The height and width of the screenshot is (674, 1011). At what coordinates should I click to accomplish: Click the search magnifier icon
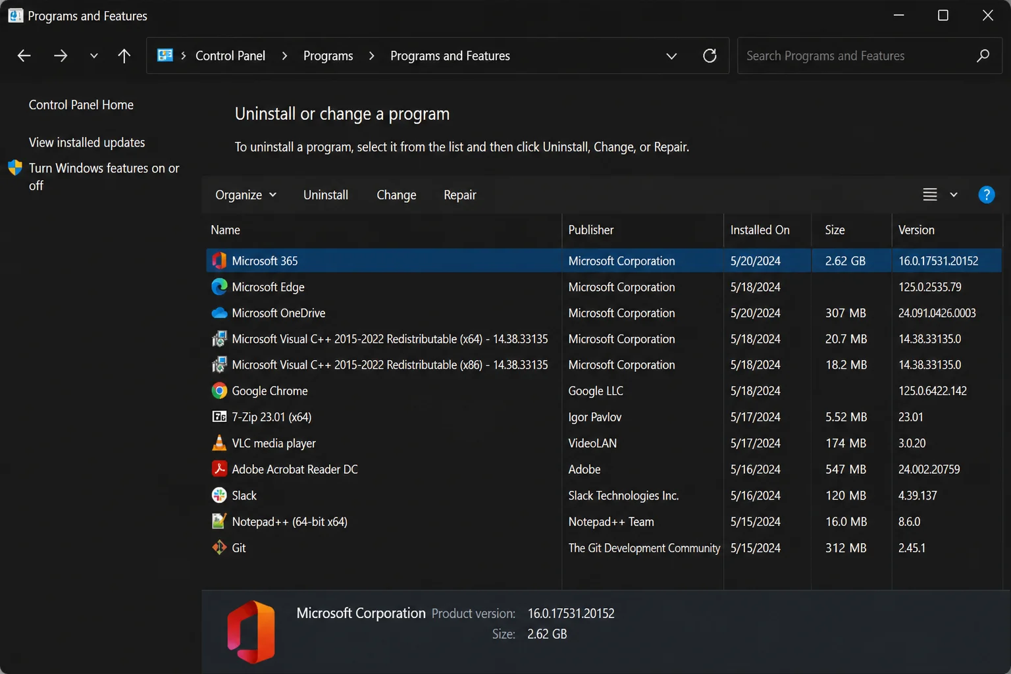(x=983, y=56)
